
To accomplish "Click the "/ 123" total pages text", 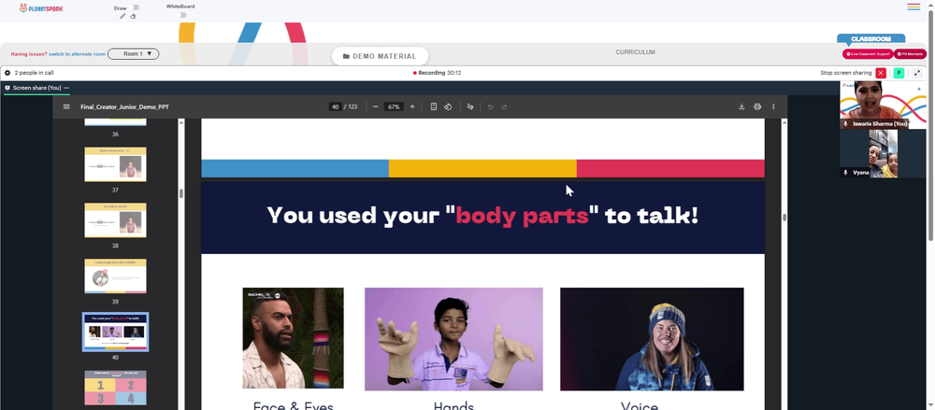I will [x=351, y=106].
